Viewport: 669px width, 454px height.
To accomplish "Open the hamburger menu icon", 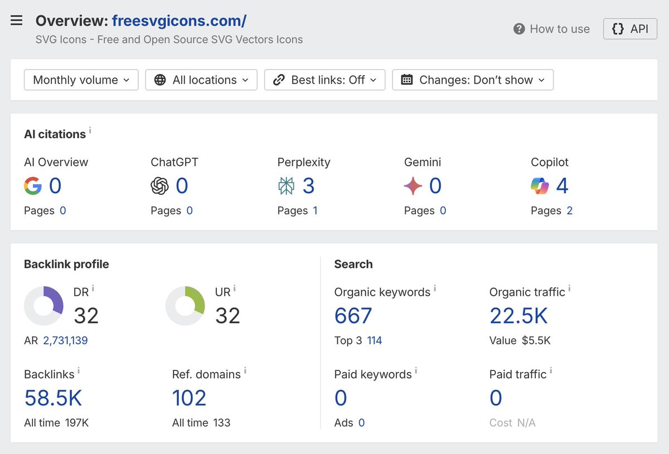I will click(x=17, y=21).
